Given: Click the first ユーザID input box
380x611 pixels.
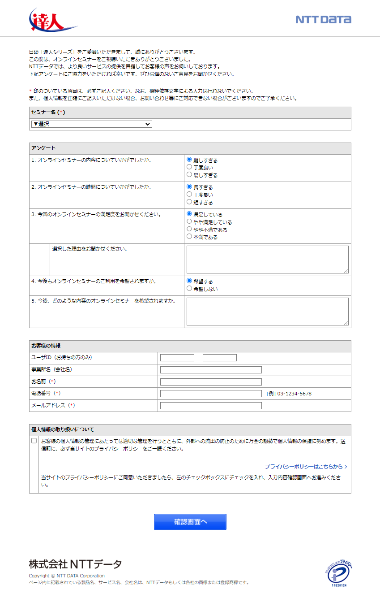Looking at the screenshot, I should (x=177, y=358).
